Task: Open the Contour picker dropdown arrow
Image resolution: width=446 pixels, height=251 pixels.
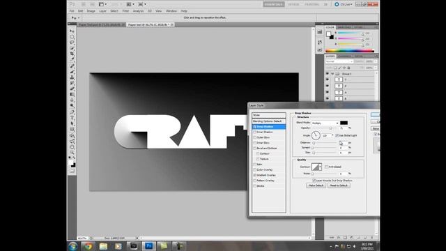Action: tap(321, 167)
